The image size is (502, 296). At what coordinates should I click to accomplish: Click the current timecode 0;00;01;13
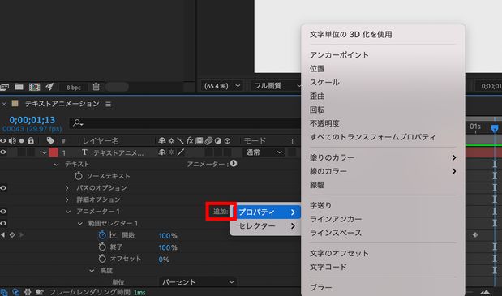tap(32, 120)
